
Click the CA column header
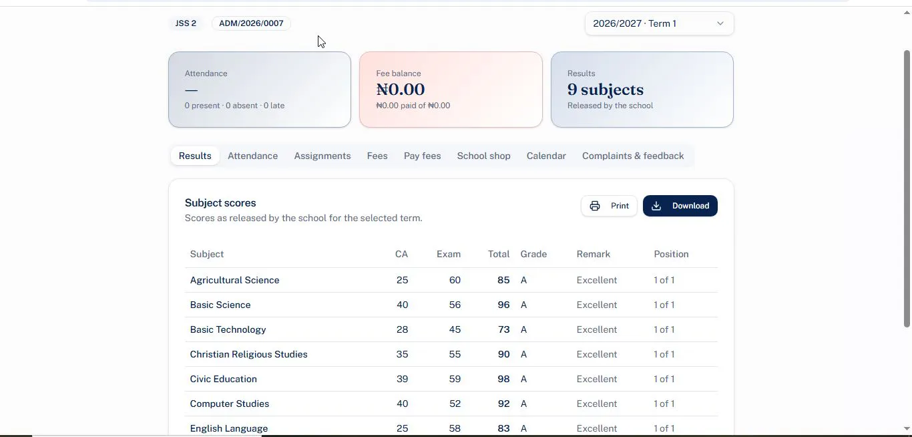401,254
